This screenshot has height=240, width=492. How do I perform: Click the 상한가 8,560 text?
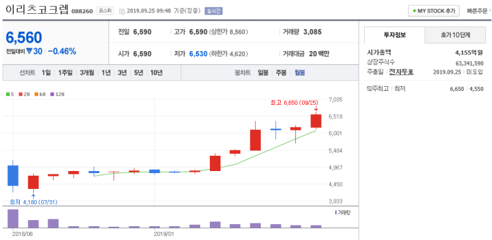228,32
